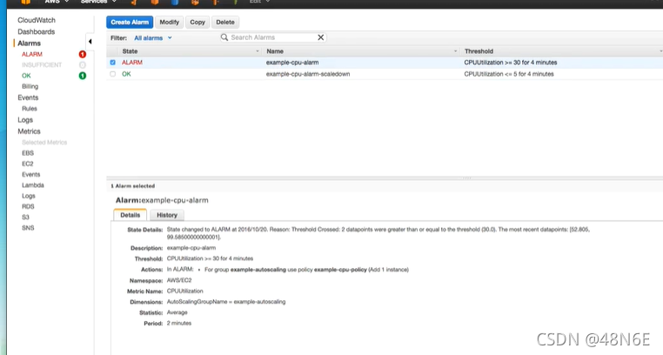663x355 pixels.
Task: Click example-cpu-policy name in Actions
Action: (340, 270)
